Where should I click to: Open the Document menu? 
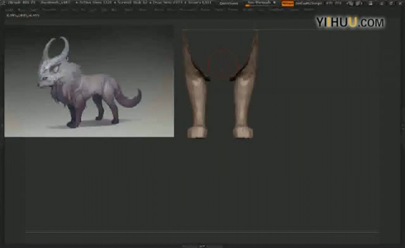49,10
